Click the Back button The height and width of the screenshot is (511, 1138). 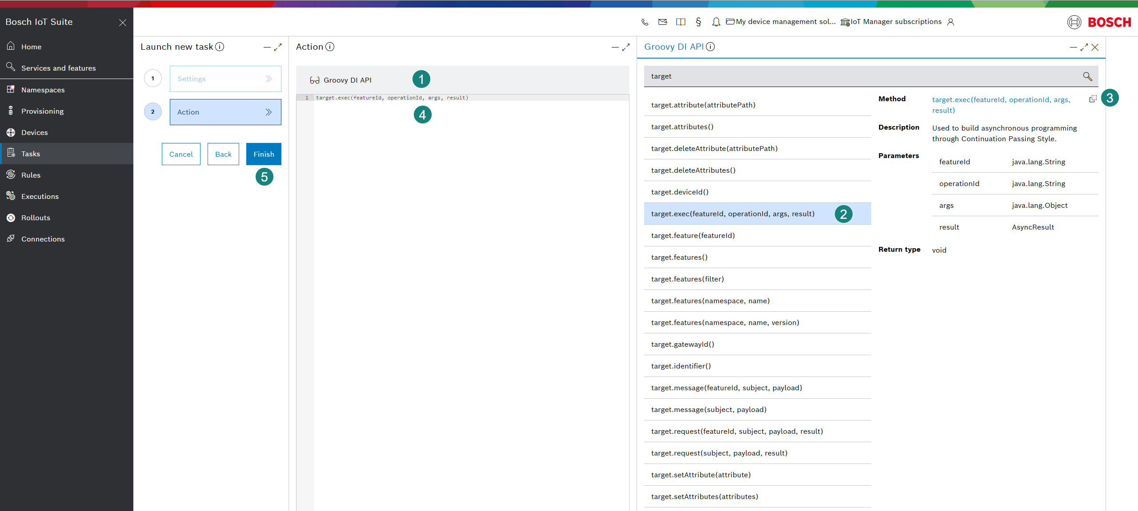pyautogui.click(x=223, y=154)
